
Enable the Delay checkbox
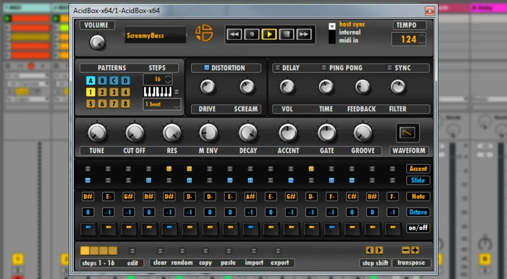click(x=278, y=68)
